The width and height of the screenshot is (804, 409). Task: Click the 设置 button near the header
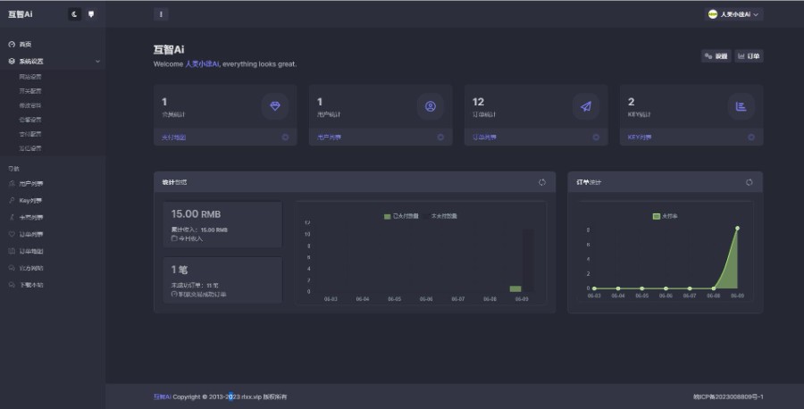click(716, 56)
